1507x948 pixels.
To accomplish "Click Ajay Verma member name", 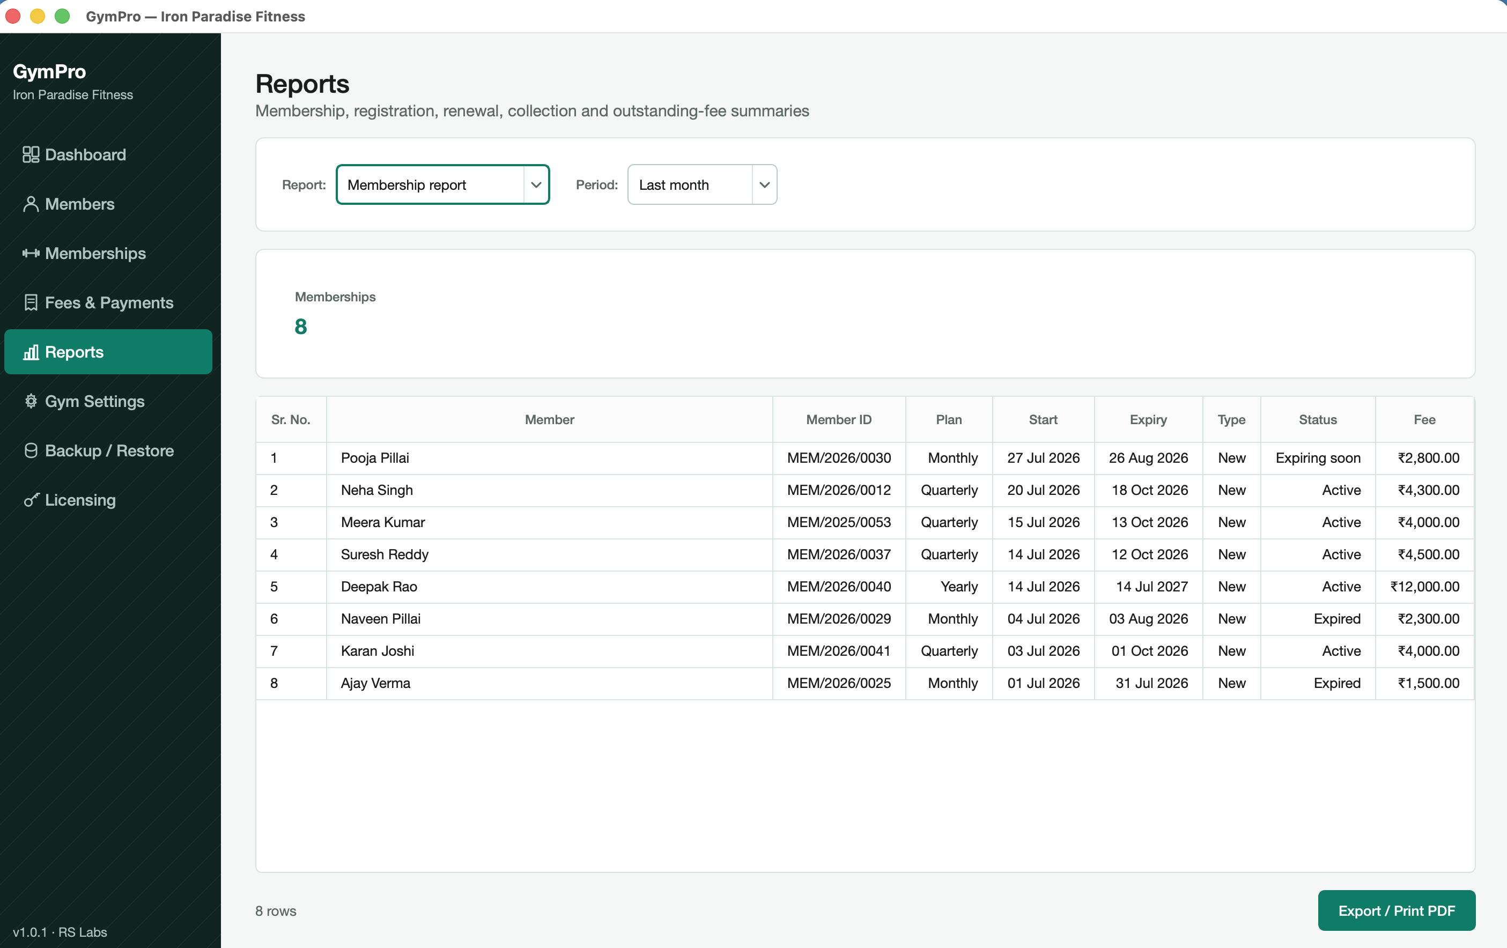I will coord(375,683).
